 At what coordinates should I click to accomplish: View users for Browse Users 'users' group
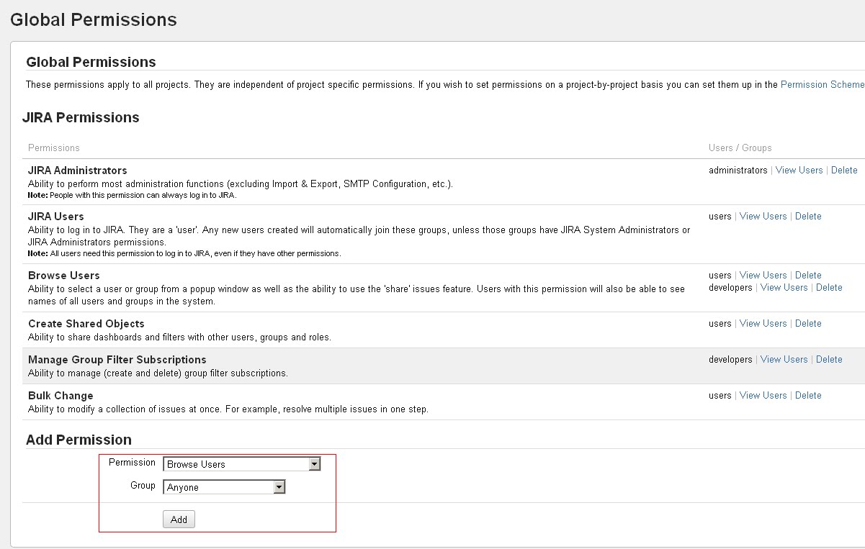click(x=763, y=276)
